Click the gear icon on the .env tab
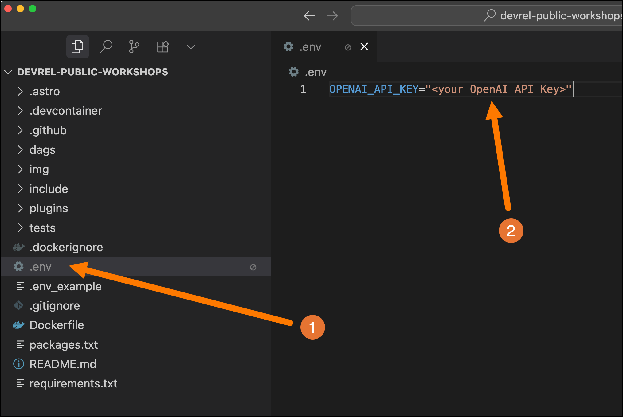This screenshot has height=417, width=623. 288,46
